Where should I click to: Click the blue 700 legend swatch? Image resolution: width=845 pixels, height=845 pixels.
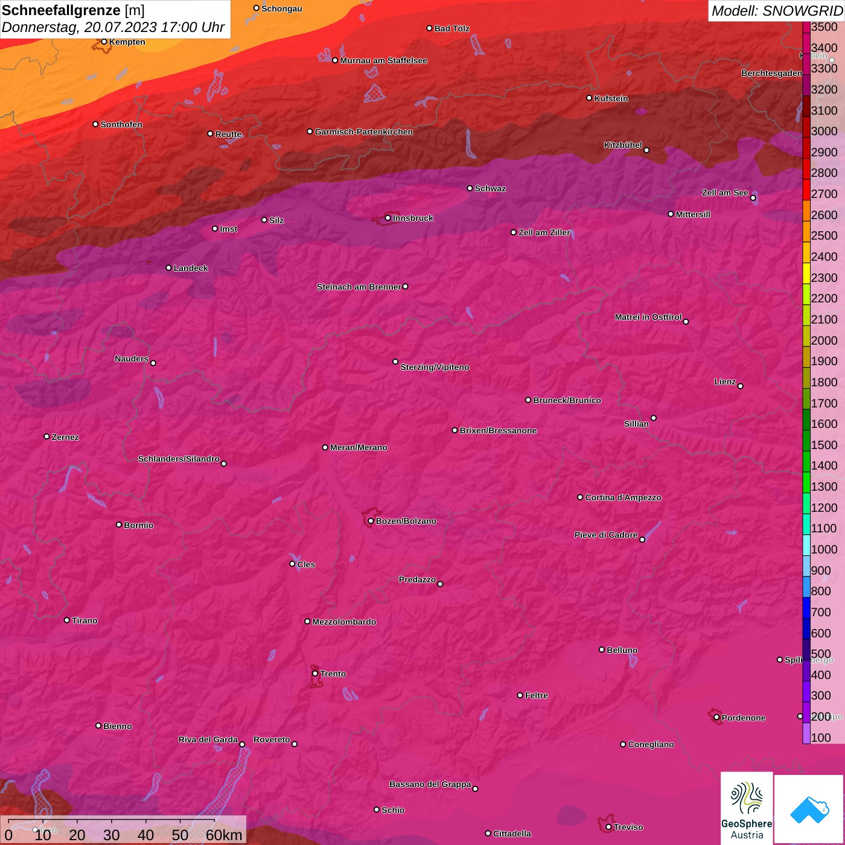tap(806, 612)
